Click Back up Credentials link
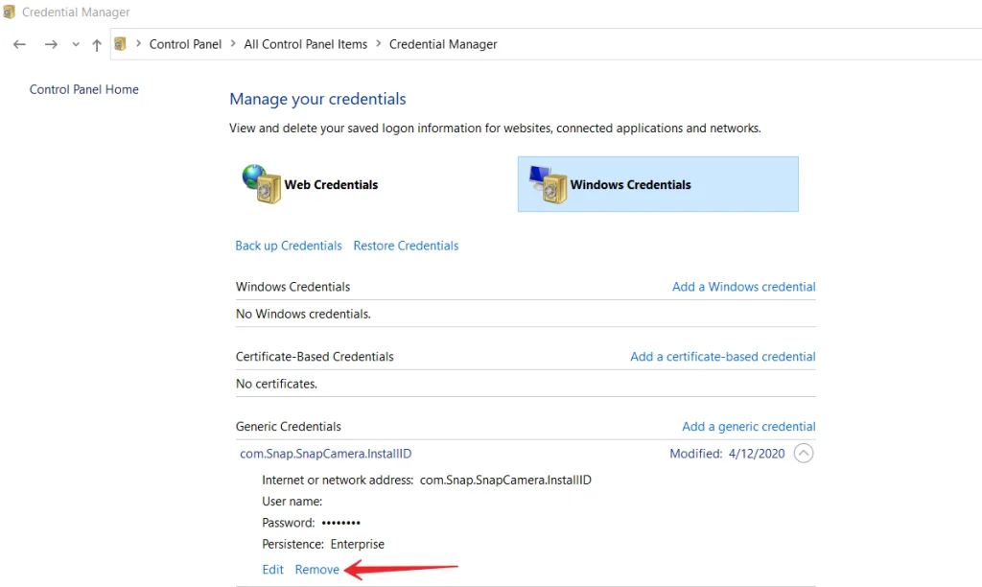982x587 pixels. pyautogui.click(x=289, y=246)
